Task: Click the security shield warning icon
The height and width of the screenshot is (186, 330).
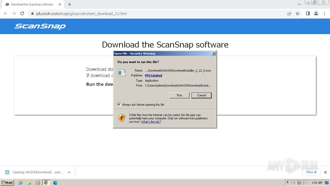Action: click(122, 118)
